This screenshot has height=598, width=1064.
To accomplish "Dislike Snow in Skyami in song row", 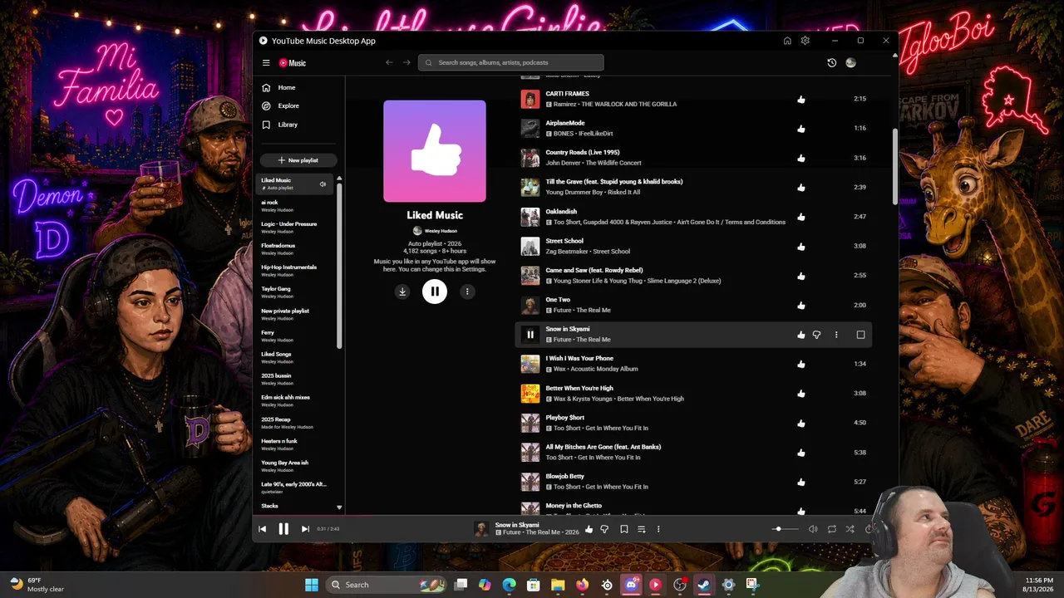I will tap(816, 335).
